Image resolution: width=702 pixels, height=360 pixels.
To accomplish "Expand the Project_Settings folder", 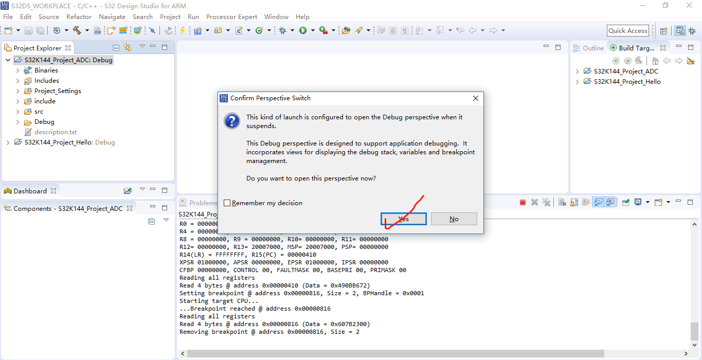I will point(17,91).
